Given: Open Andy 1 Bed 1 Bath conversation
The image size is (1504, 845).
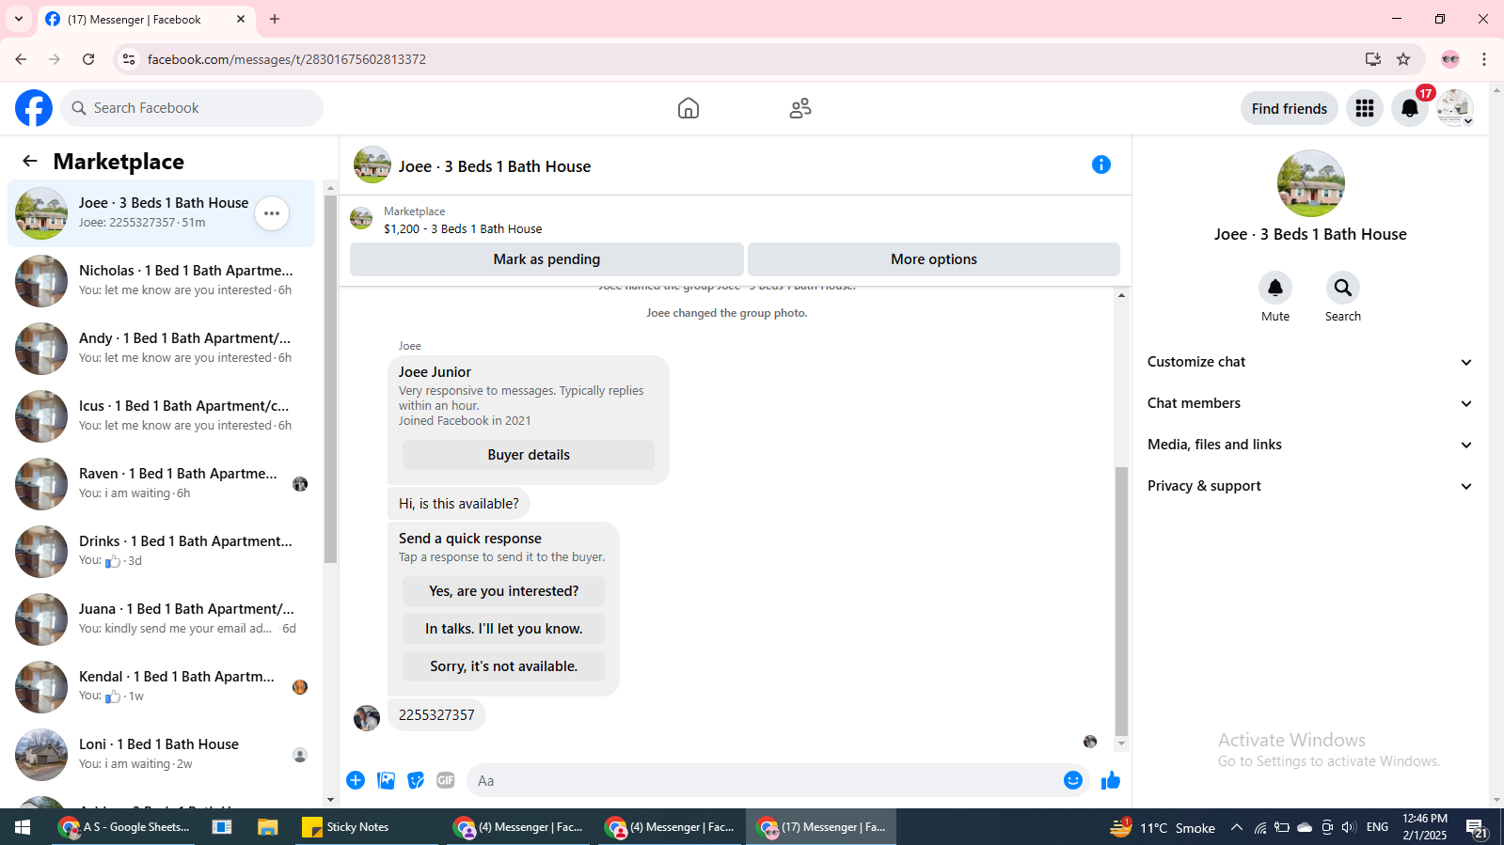Looking at the screenshot, I should [162, 349].
